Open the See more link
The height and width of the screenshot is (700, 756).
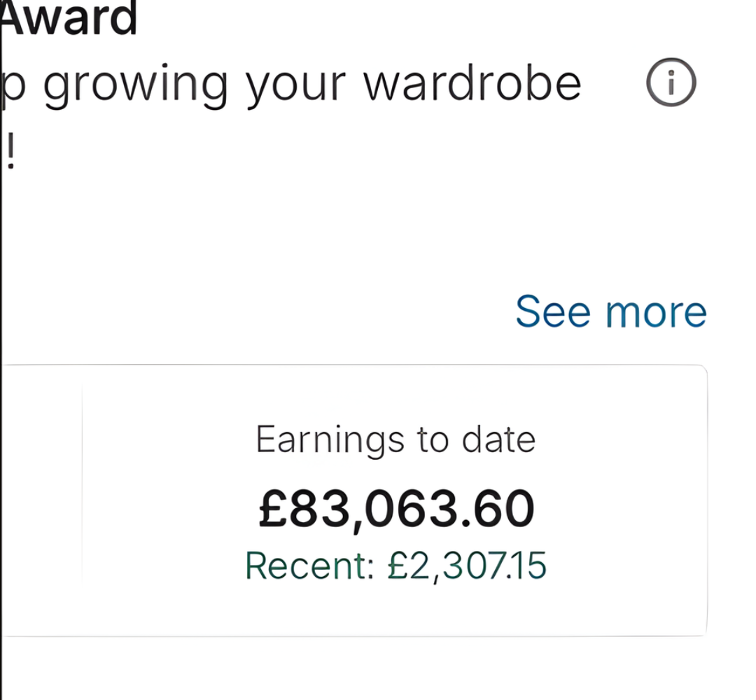610,311
